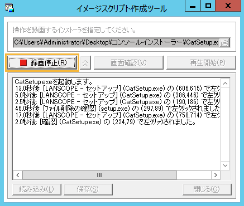Select the 2.5秒後 log entry
Viewport: 244px width, 206px height.
tap(117, 102)
